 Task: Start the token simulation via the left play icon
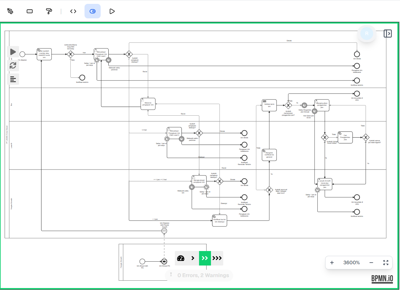[13, 52]
